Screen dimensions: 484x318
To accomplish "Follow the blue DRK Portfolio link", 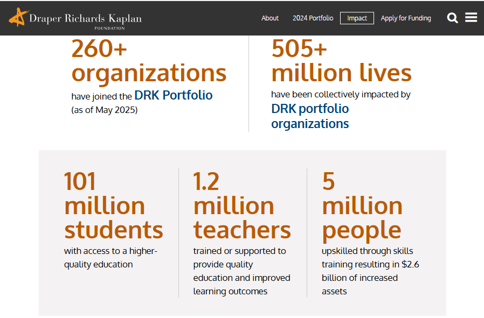I will pyautogui.click(x=174, y=95).
